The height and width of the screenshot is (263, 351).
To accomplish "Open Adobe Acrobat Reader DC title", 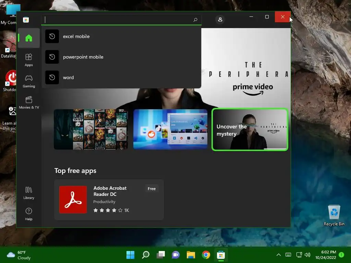I will click(x=110, y=191).
